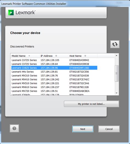Click IP address 157.184.139.76
Screen dimensions: 130x144
pyautogui.click(x=49, y=76)
